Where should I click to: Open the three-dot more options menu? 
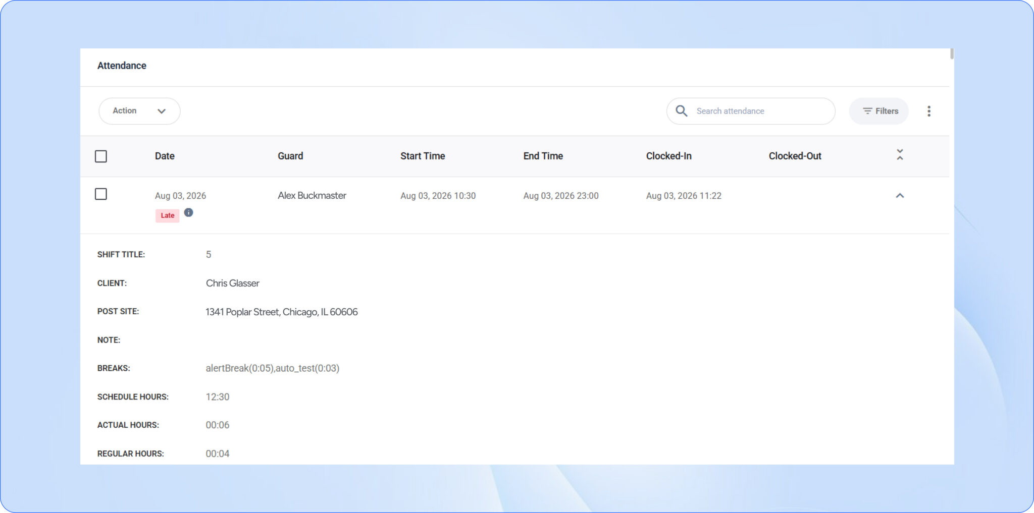tap(928, 111)
